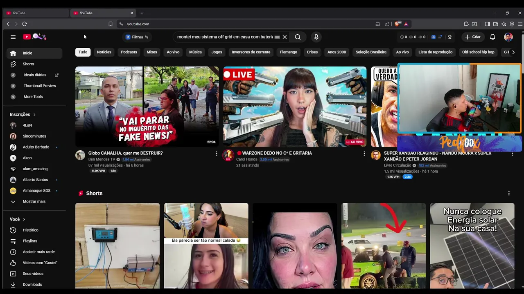The height and width of the screenshot is (294, 524).
Task: Open a new browser tab
Action: (142, 13)
